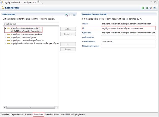Click the Remove button
The image size is (159, 117).
(68, 34)
